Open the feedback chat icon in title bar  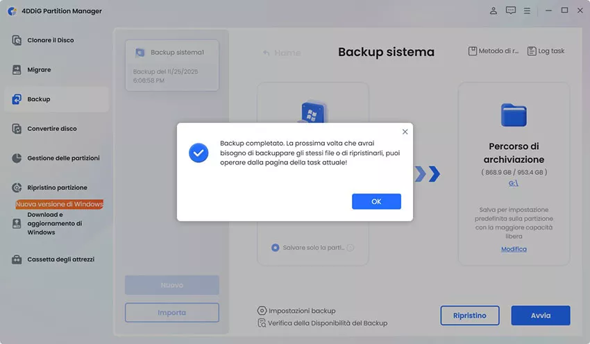511,10
